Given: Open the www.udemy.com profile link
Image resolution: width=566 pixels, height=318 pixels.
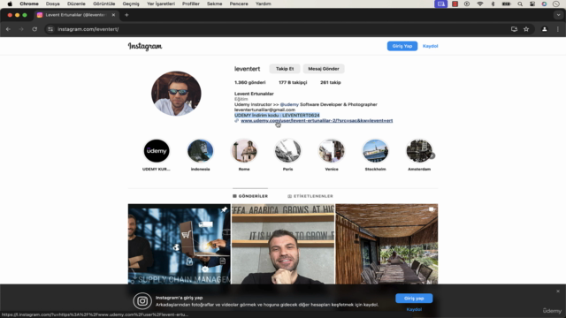Looking at the screenshot, I should (317, 121).
